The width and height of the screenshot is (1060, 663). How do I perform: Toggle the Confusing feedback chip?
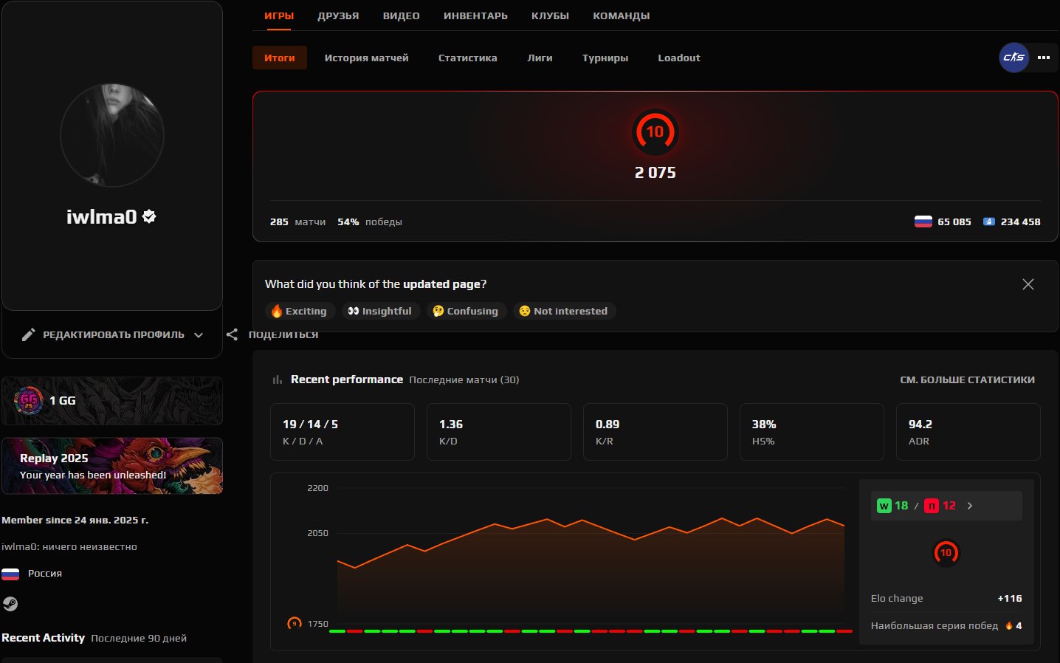(x=466, y=311)
